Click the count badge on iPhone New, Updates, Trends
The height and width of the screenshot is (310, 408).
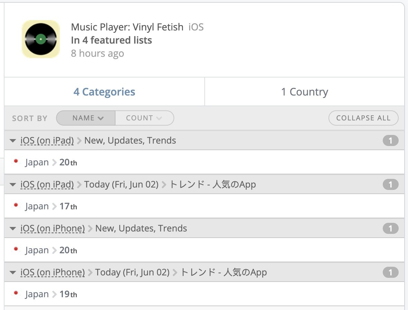[x=390, y=229]
